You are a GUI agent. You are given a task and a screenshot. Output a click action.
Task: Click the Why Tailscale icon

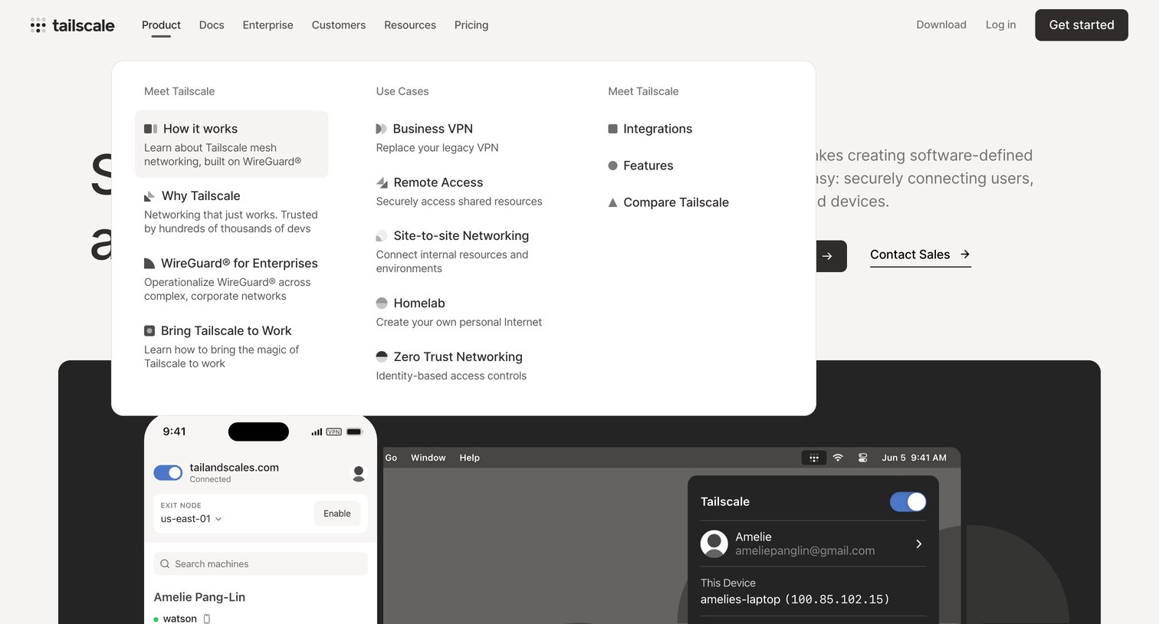pyautogui.click(x=149, y=196)
